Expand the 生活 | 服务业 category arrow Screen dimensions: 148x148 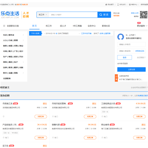[x=23, y=35]
